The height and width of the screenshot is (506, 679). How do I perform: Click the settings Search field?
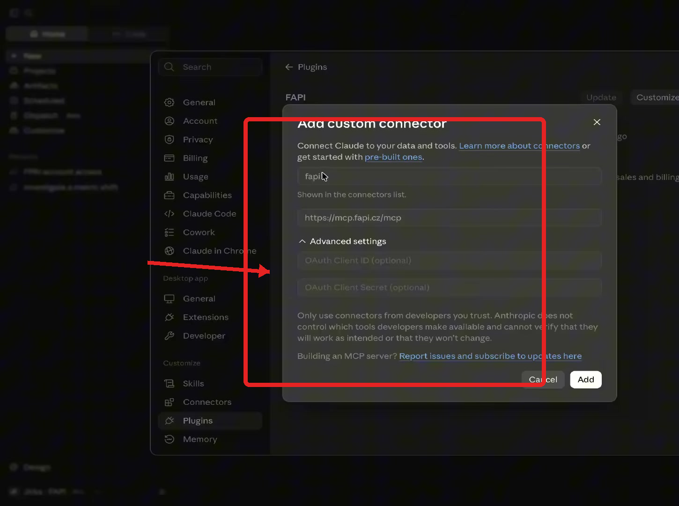pyautogui.click(x=210, y=67)
